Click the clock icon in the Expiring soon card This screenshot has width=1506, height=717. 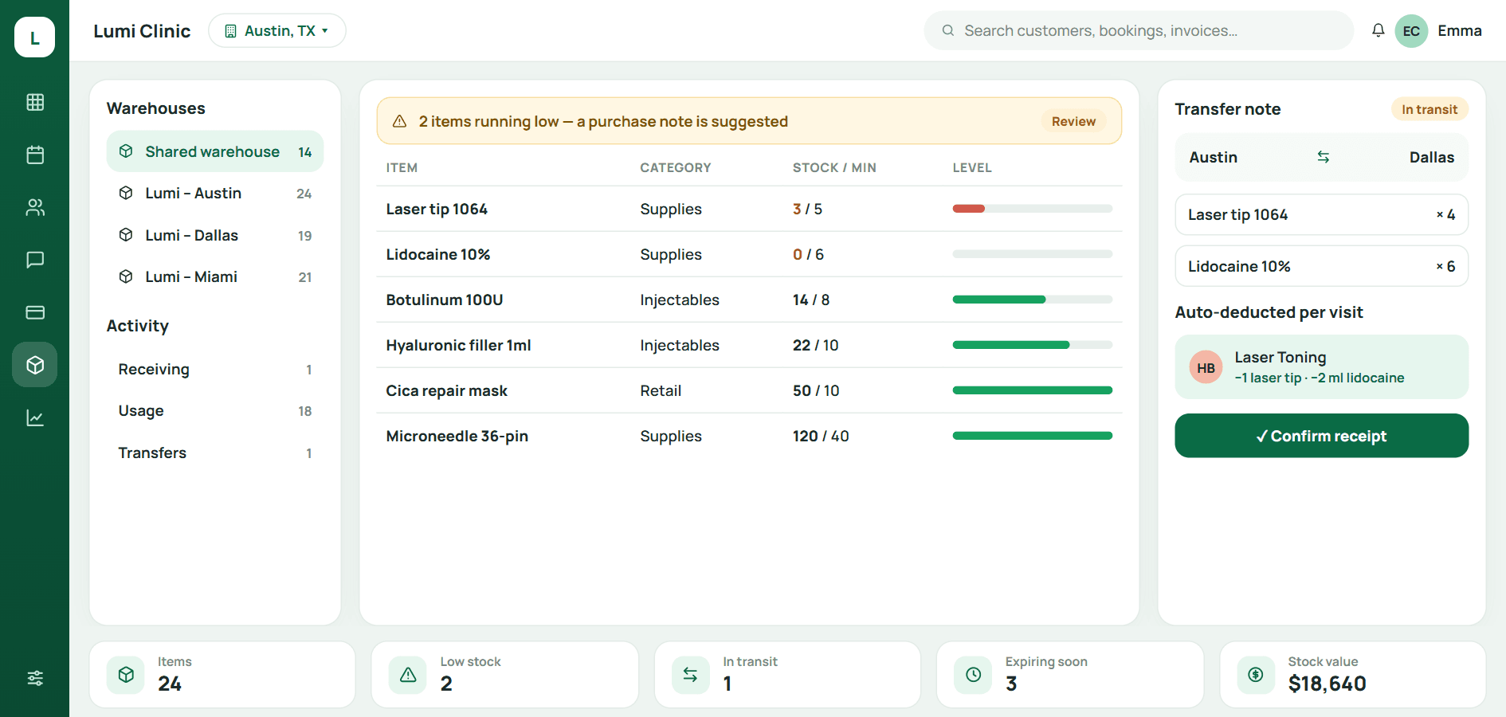click(x=973, y=675)
